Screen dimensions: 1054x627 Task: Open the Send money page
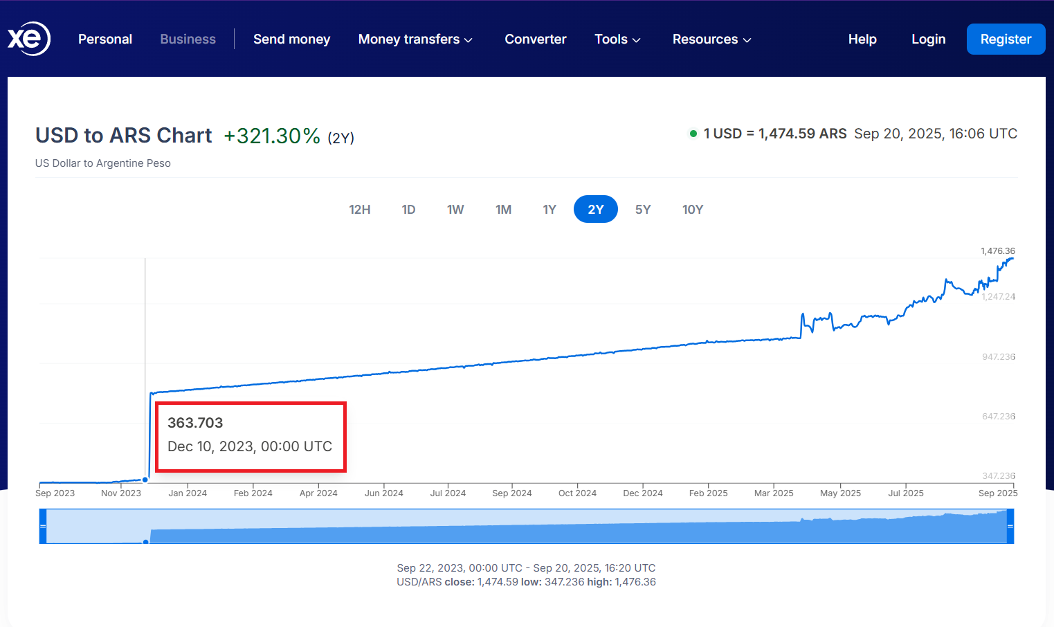coord(291,39)
